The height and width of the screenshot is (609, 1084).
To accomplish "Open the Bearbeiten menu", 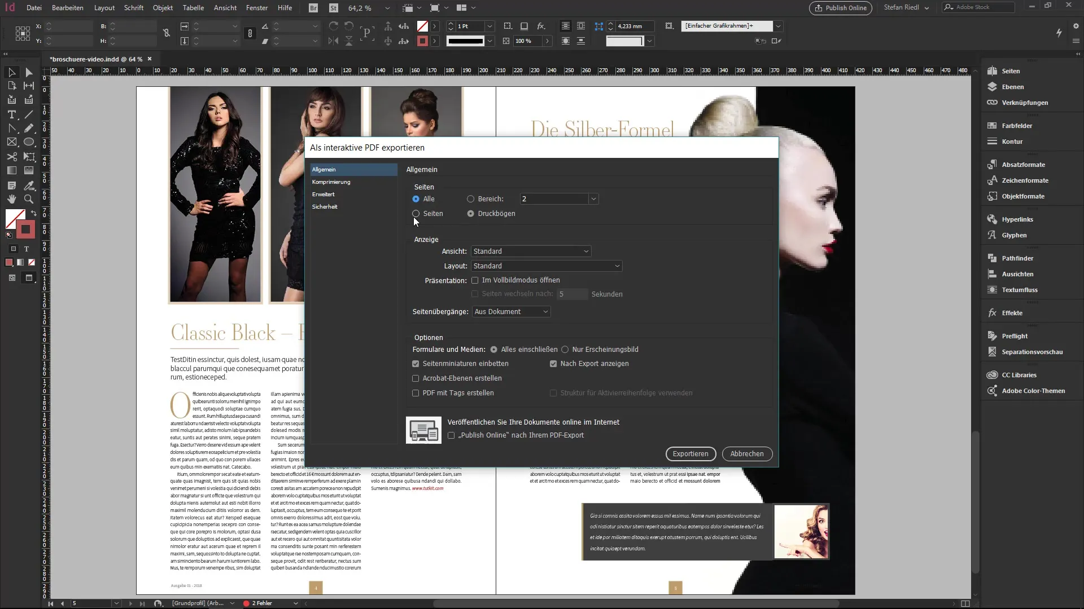I will coord(68,8).
